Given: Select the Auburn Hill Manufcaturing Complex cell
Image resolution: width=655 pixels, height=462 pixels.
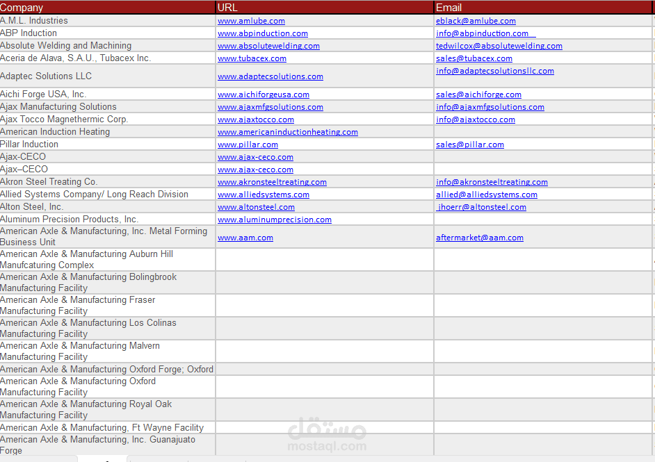Looking at the screenshot, I should 107,260.
